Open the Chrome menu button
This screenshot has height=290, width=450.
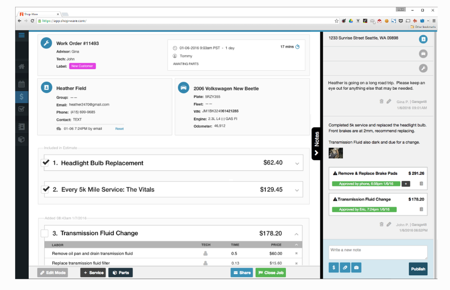434,21
